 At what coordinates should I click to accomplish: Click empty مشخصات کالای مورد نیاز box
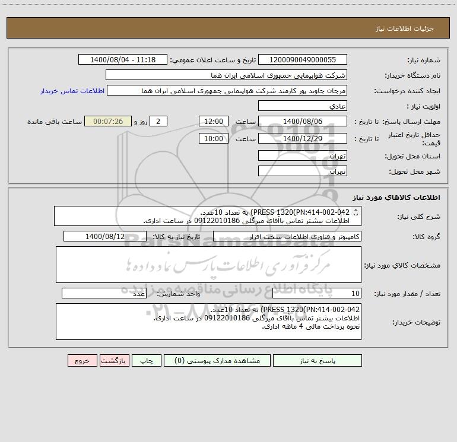tap(208, 265)
